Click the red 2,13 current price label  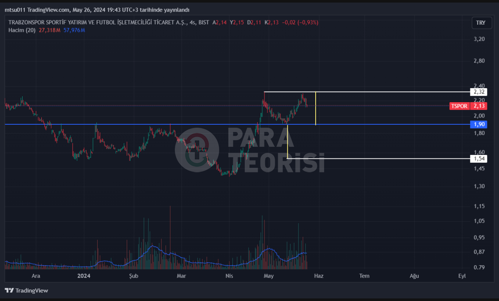tap(479, 106)
